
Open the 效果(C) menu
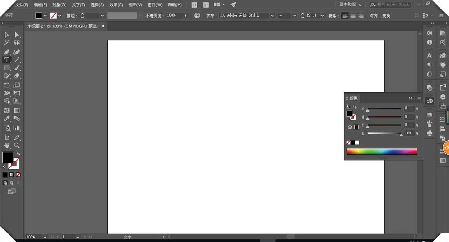tap(116, 5)
